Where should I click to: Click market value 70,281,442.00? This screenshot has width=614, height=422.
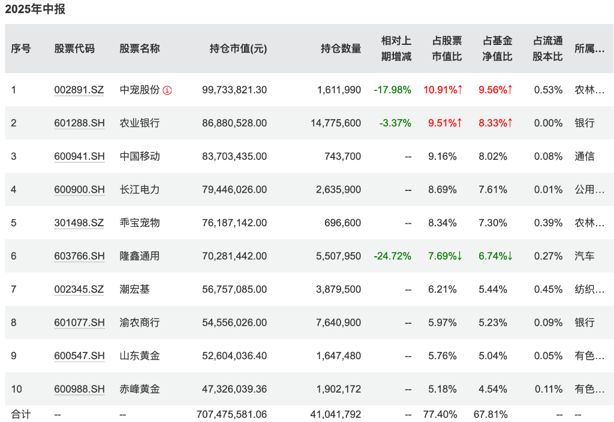(234, 256)
